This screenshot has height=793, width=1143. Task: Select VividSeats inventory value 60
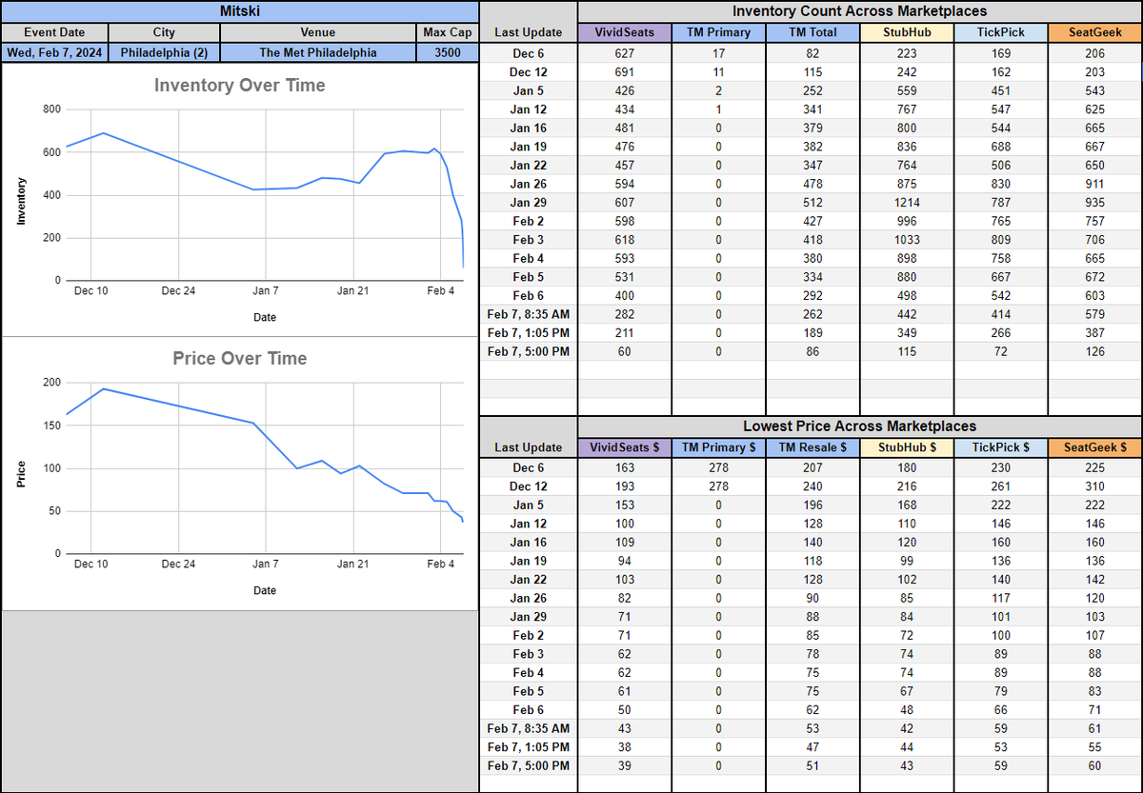[x=624, y=351]
